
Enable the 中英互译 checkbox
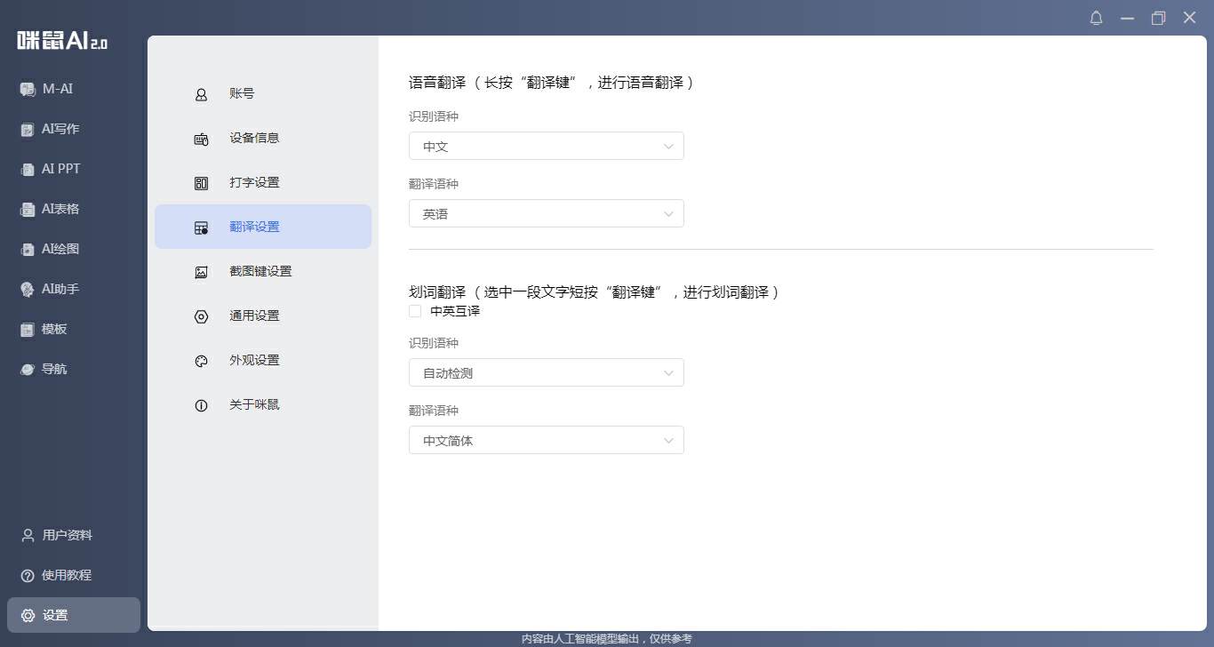pos(415,311)
